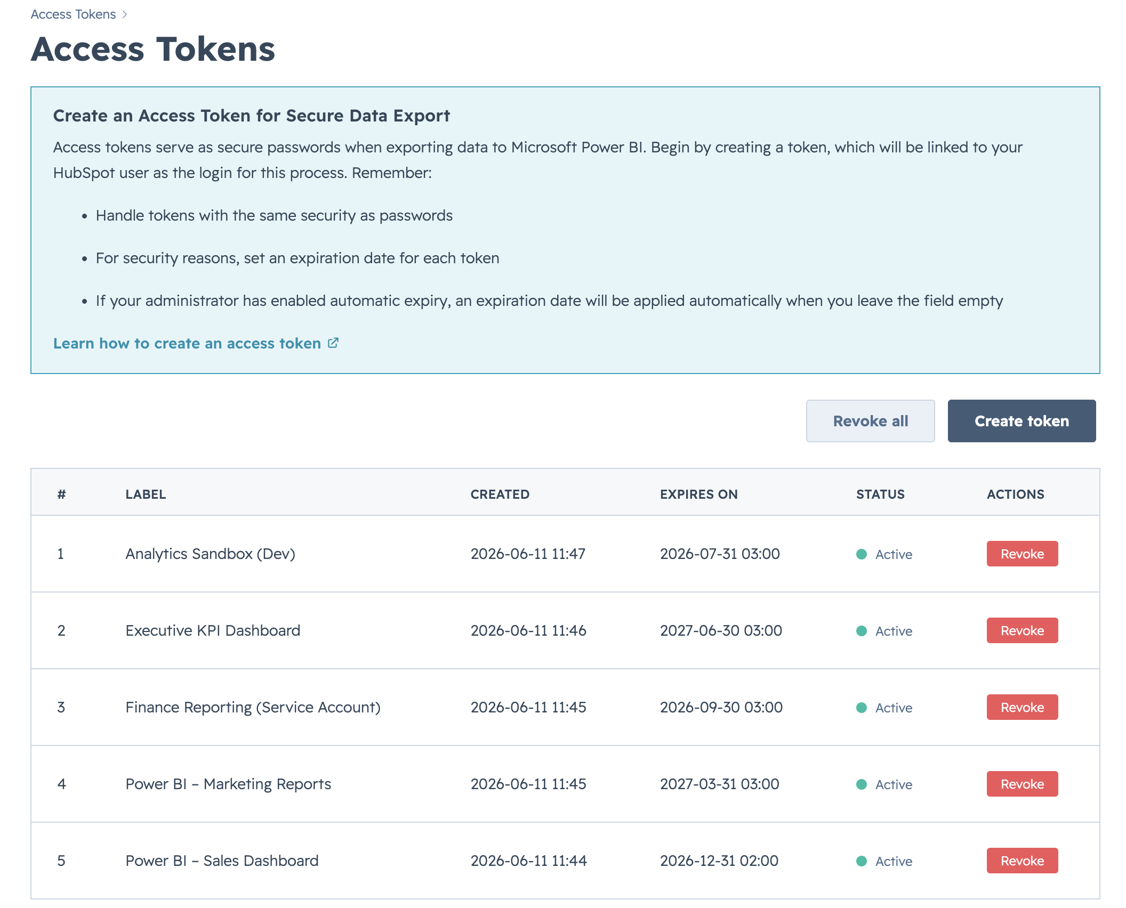Click bullet about setting an expiration date
Image resolution: width=1126 pixels, height=908 pixels.
pyautogui.click(x=297, y=258)
